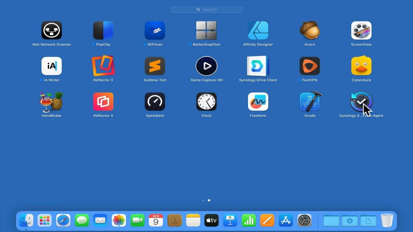
Task: Open Photos in the Dock
Action: pyautogui.click(x=119, y=220)
